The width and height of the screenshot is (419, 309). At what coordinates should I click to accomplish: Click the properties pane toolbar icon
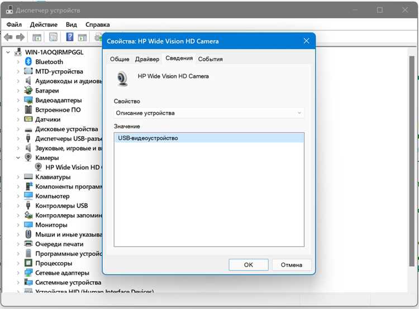(x=53, y=37)
